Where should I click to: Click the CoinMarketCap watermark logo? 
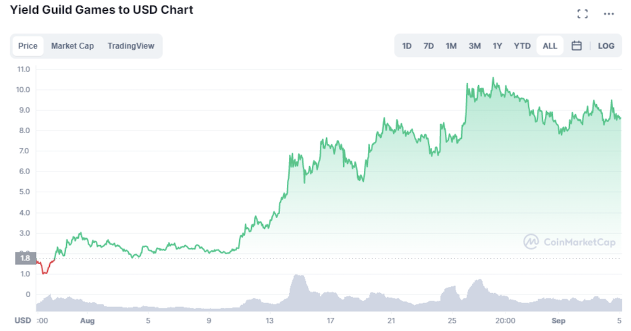tap(569, 241)
